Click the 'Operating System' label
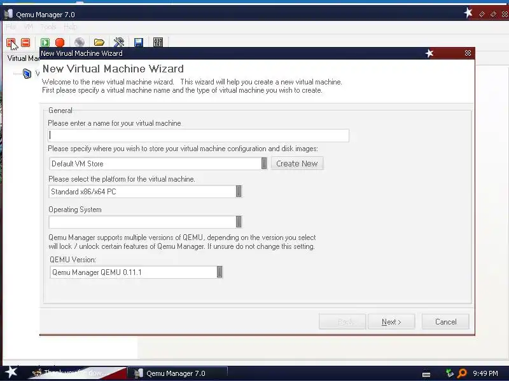 click(75, 210)
